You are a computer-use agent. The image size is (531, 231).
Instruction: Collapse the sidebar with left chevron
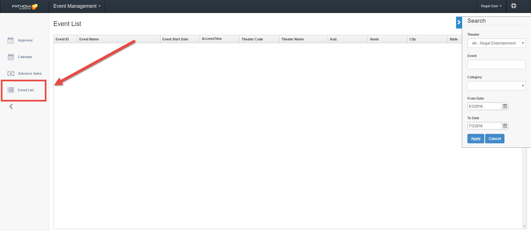click(x=11, y=107)
